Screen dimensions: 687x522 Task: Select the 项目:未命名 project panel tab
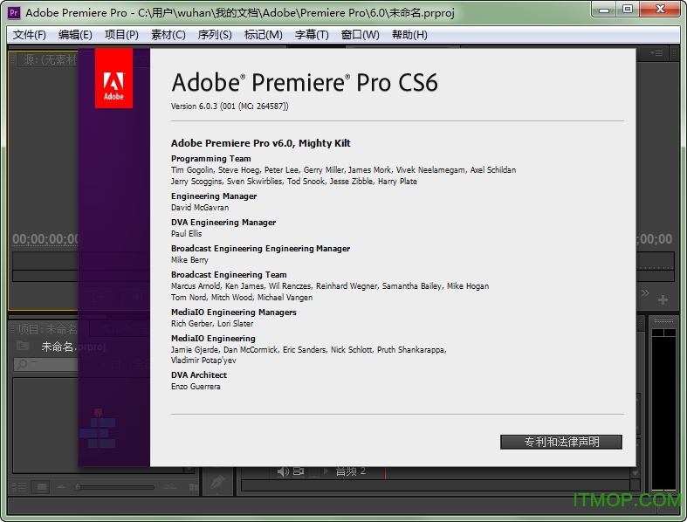47,329
